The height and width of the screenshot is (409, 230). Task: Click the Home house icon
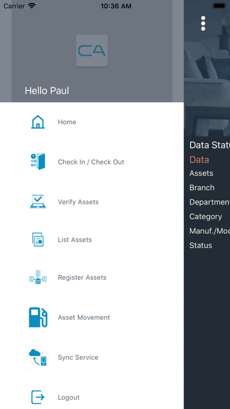coord(38,122)
